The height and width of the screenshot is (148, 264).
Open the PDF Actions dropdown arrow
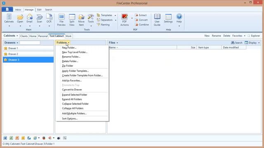132,18
